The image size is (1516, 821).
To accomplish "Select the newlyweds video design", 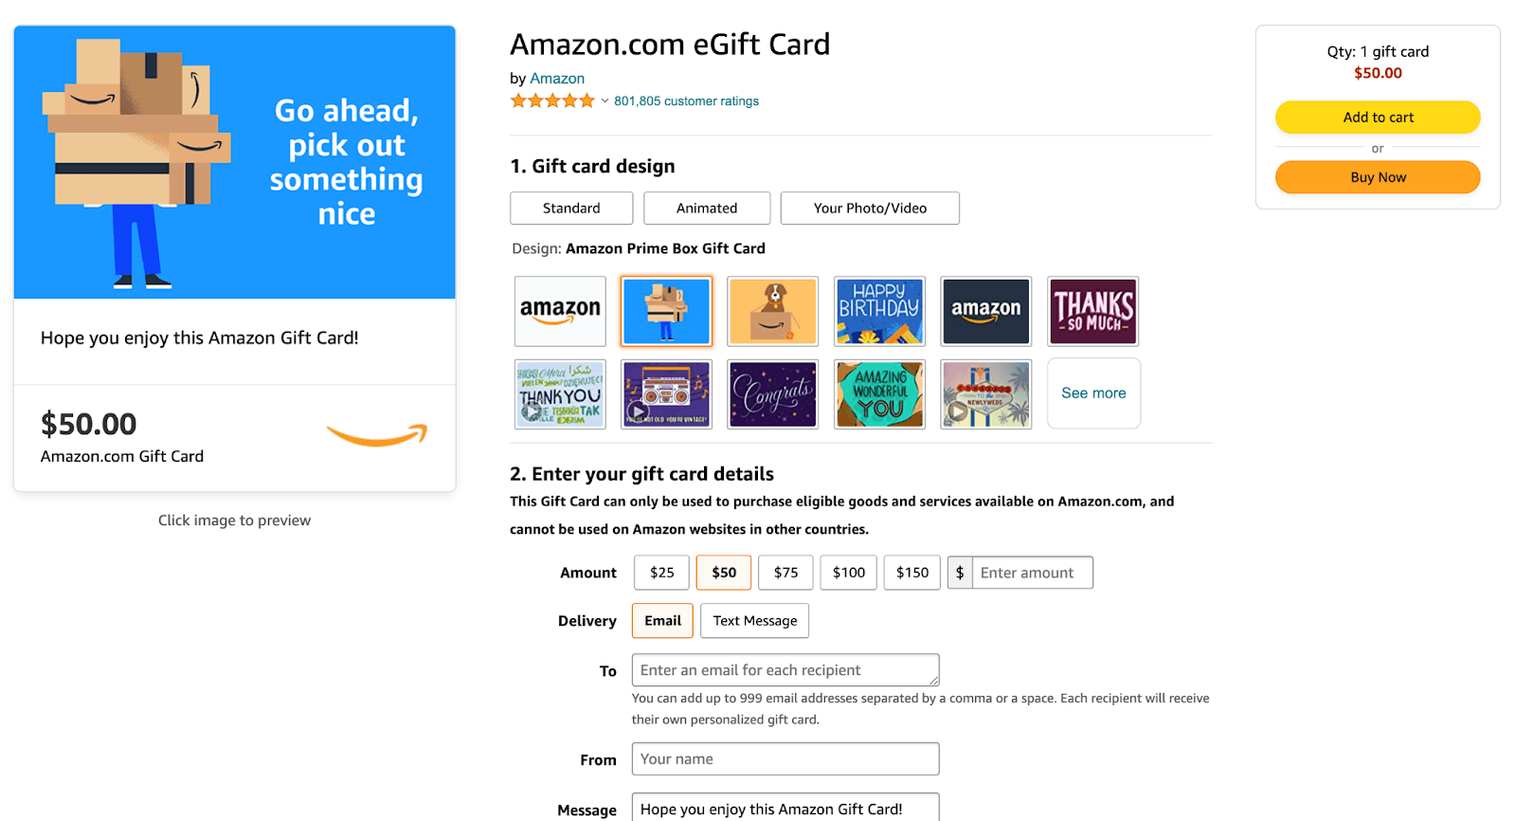I will coord(985,393).
